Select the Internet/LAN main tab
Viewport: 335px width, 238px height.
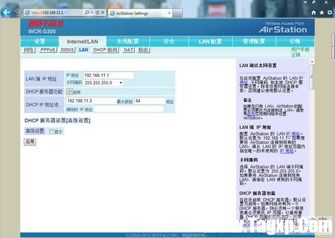pyautogui.click(x=82, y=42)
